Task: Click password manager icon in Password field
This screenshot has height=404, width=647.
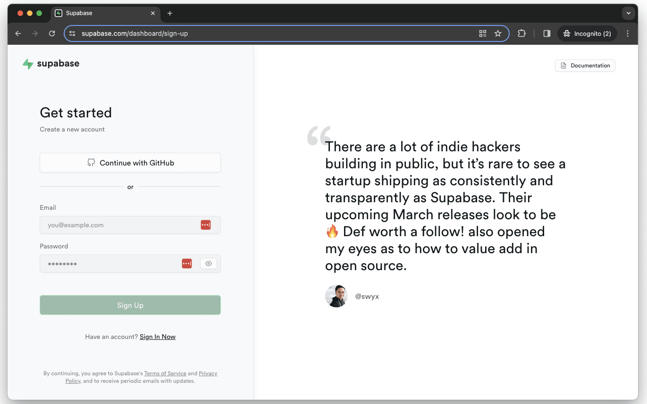Action: [x=187, y=264]
